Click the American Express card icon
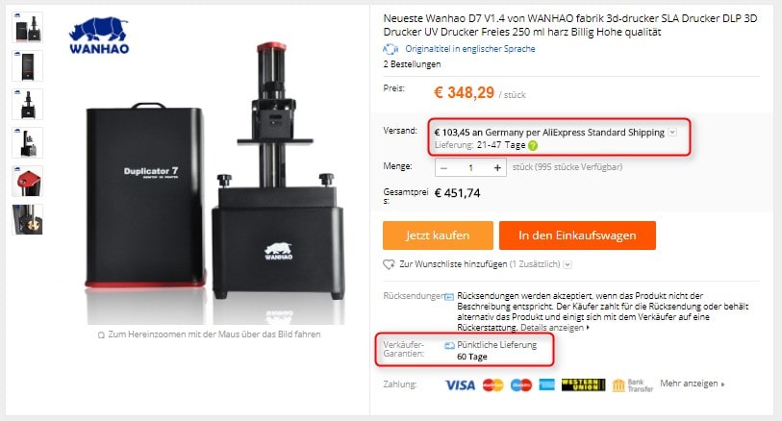The height and width of the screenshot is (421, 782). (546, 384)
